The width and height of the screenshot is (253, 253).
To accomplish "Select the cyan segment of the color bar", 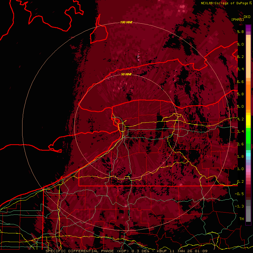I will (x=248, y=155).
